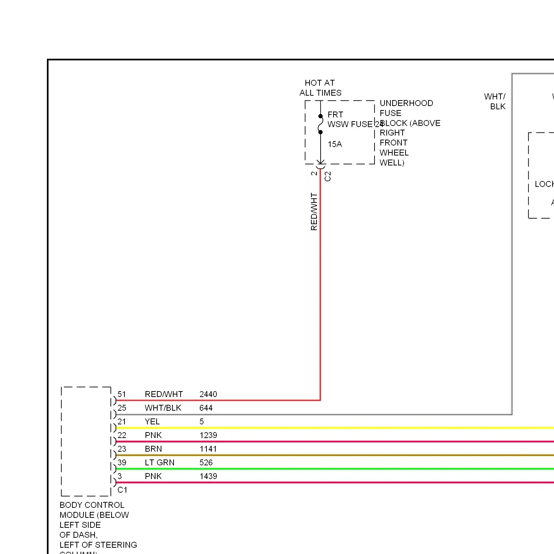Select the FRT WSW FUSE 24 label
Image resolution: width=554 pixels, height=554 pixels.
[355, 119]
